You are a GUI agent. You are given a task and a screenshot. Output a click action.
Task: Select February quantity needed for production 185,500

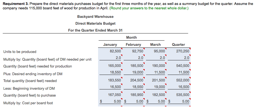point(137,66)
